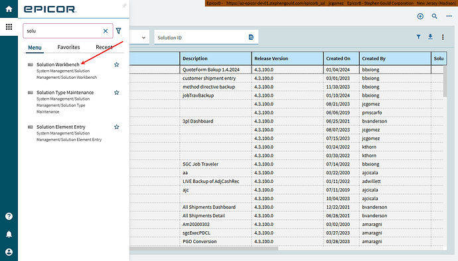Image resolution: width=458 pixels, height=261 pixels.
Task: Open Solution Type Maintenance menu item
Action: coord(65,93)
